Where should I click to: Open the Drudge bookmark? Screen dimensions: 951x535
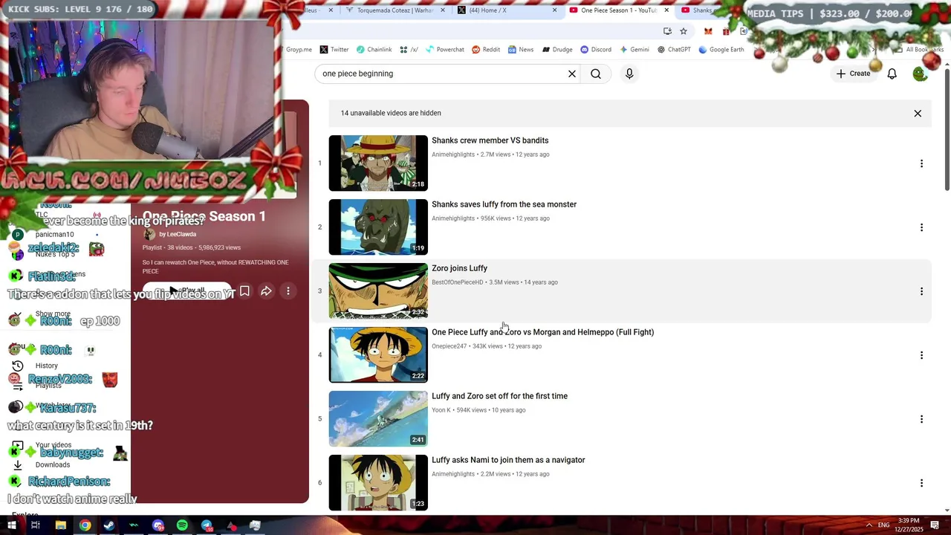[x=557, y=50]
